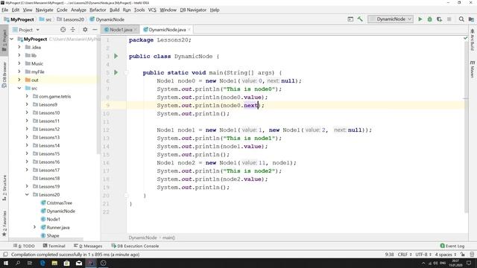Click the code inspection checkmark indicator
The image size is (477, 268).
tap(465, 38)
